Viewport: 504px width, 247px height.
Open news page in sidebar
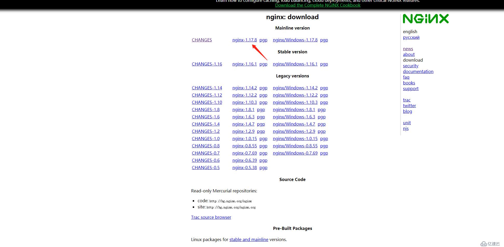[408, 49]
